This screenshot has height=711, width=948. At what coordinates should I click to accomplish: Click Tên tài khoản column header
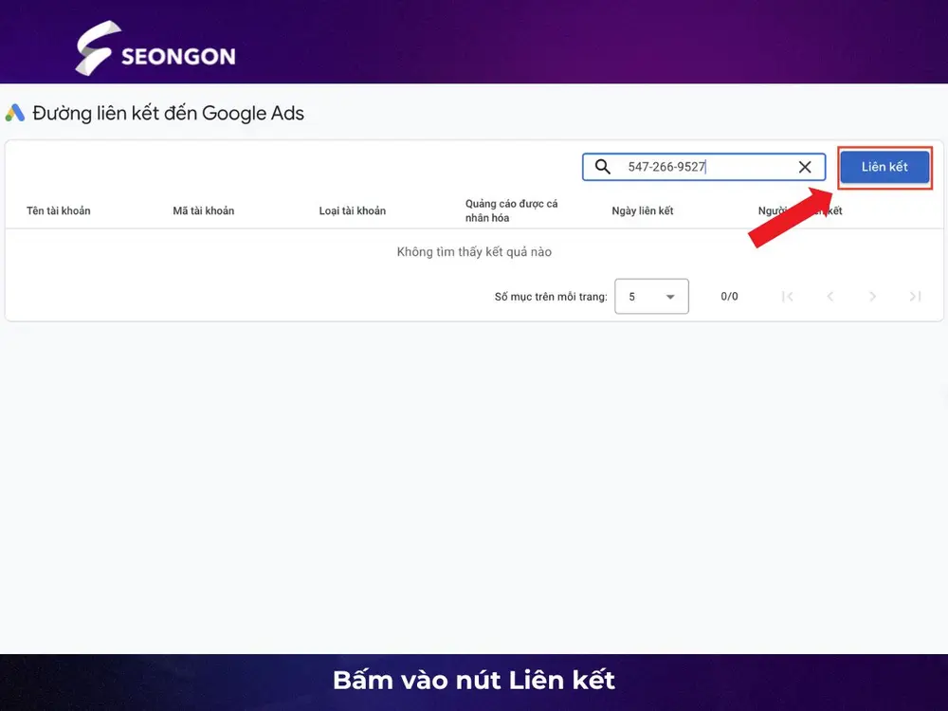pos(59,211)
